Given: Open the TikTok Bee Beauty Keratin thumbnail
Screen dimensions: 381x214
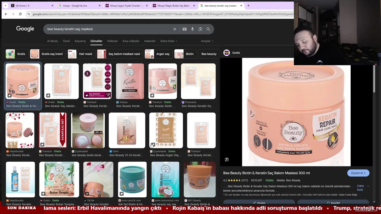Looking at the screenshot, I should pos(98,180).
